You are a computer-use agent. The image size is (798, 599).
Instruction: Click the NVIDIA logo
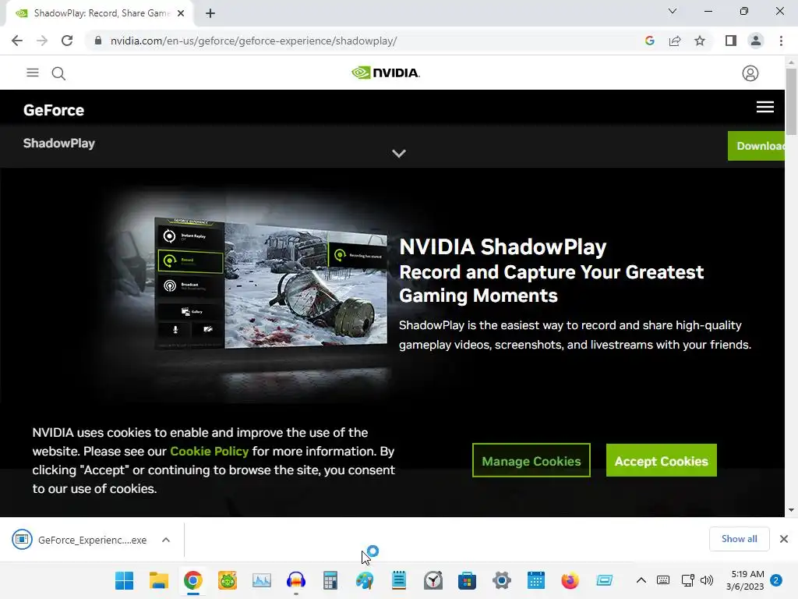[386, 73]
